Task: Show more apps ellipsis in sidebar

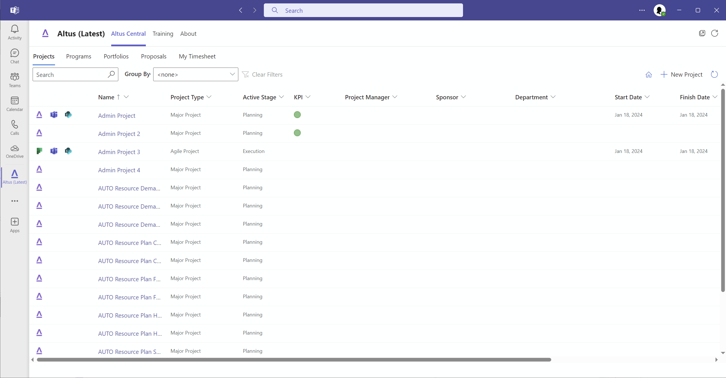Action: click(15, 201)
